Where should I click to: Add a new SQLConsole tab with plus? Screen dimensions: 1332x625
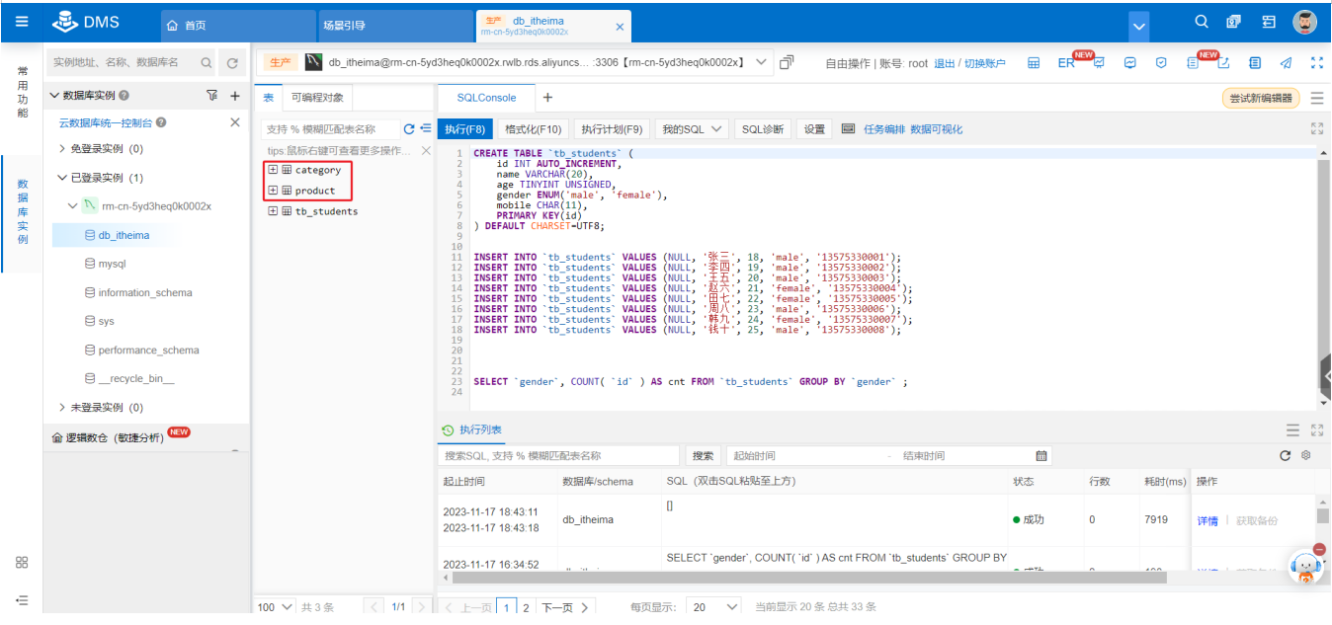pos(547,98)
